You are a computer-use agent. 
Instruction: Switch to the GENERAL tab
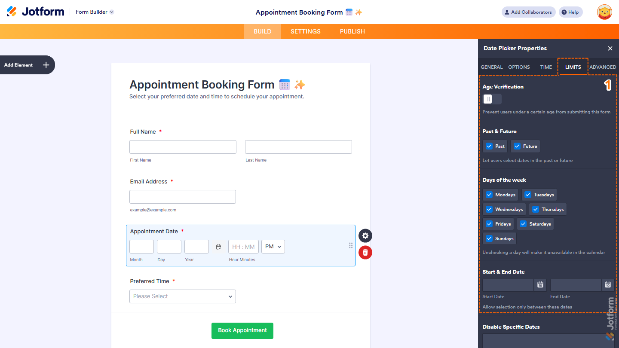(x=492, y=67)
